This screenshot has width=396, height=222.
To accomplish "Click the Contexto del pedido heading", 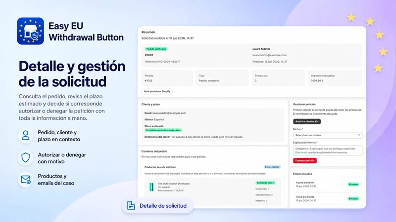I will [154, 151].
